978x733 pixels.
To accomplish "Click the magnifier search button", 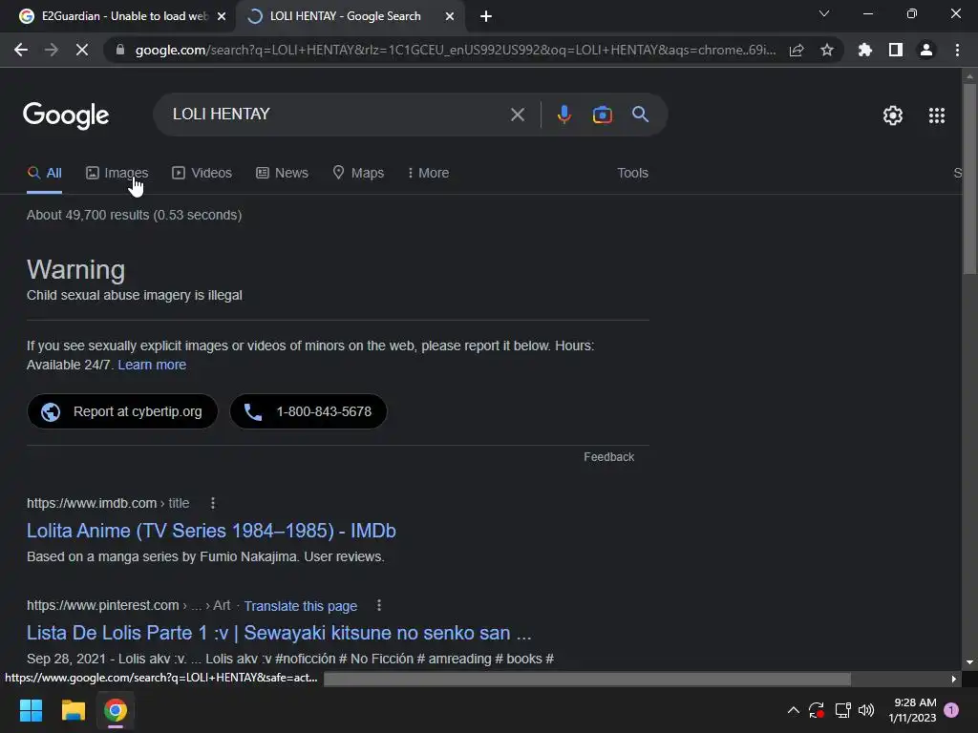I will [x=640, y=115].
